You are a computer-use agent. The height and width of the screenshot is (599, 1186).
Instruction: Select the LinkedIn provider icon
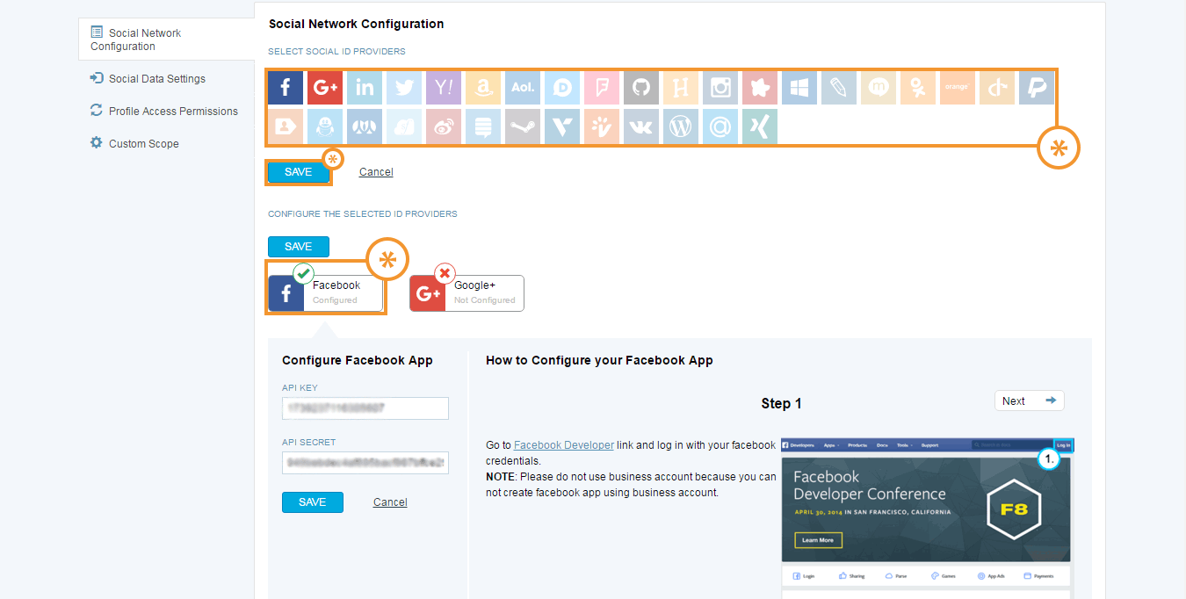365,88
